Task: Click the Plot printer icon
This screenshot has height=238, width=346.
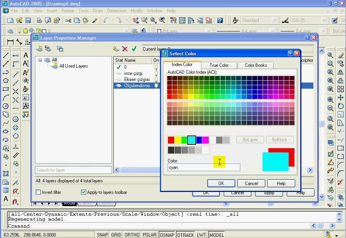Action: (39, 20)
